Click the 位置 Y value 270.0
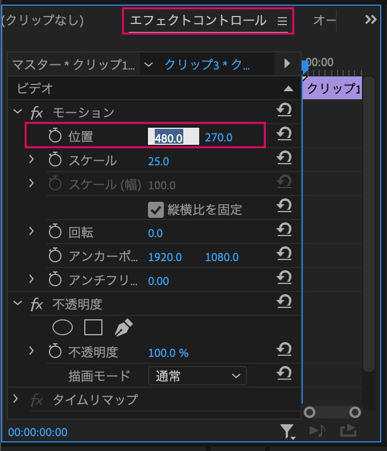The width and height of the screenshot is (387, 451). (219, 137)
